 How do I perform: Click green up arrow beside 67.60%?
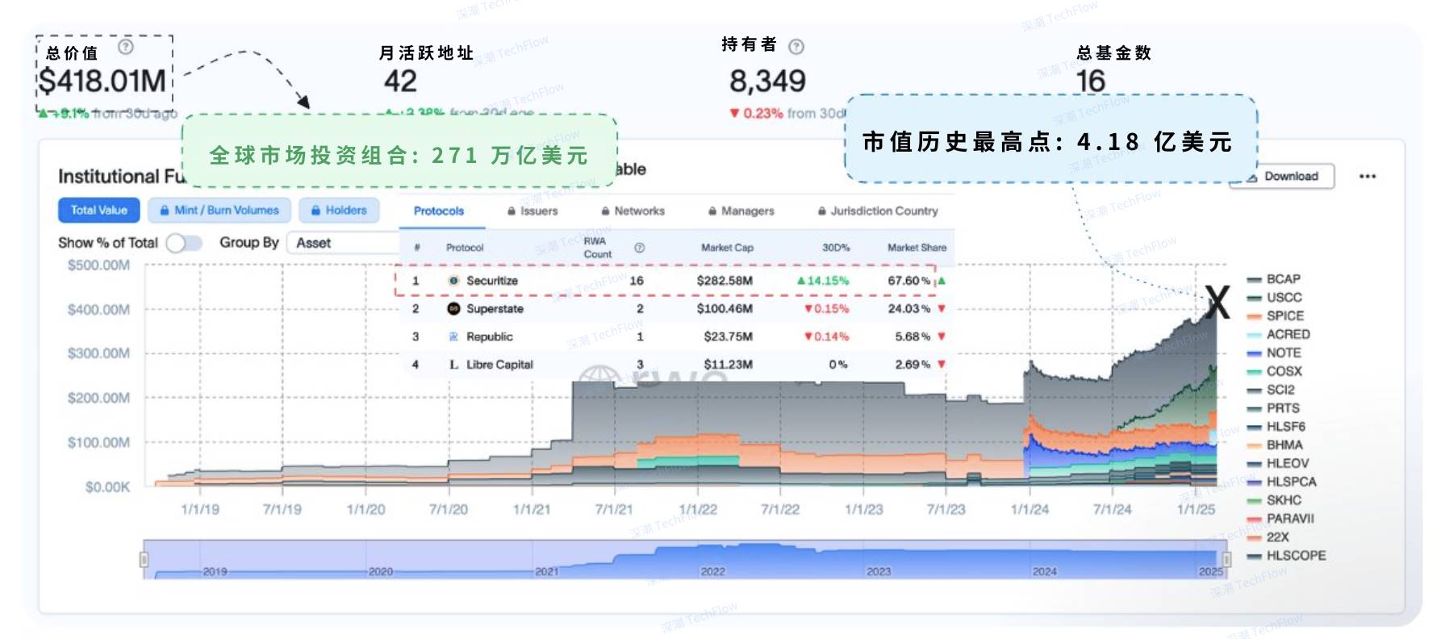(x=942, y=281)
